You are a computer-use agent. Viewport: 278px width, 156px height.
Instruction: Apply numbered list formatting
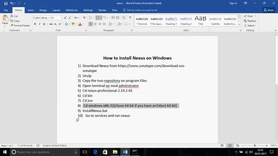pos(98,18)
